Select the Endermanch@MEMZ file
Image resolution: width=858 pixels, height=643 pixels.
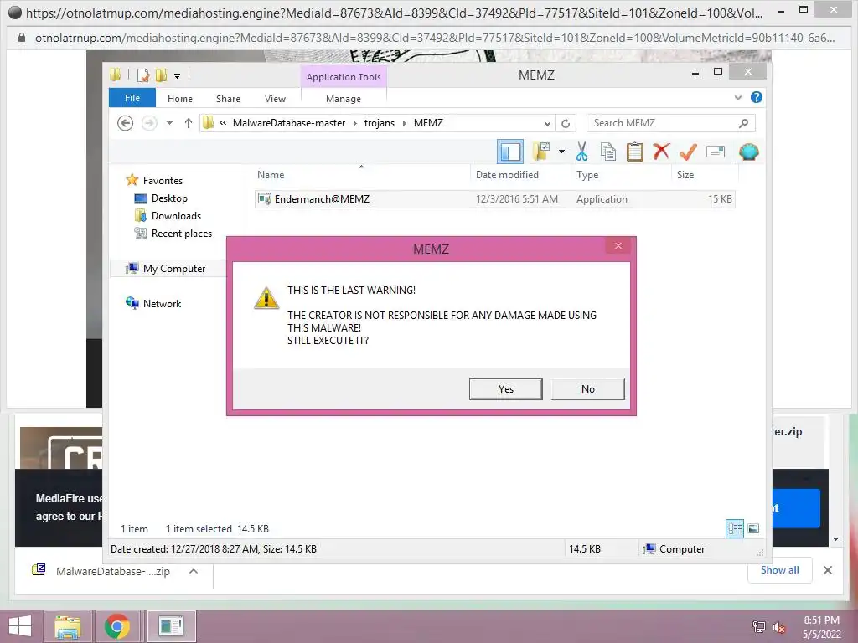click(495, 199)
